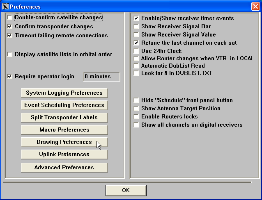The image size is (262, 200).
Task: Open Uplink Preferences
Action: tap(64, 155)
